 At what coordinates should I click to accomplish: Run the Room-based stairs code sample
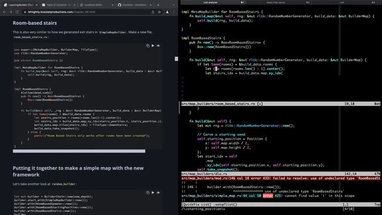[x=153, y=45]
